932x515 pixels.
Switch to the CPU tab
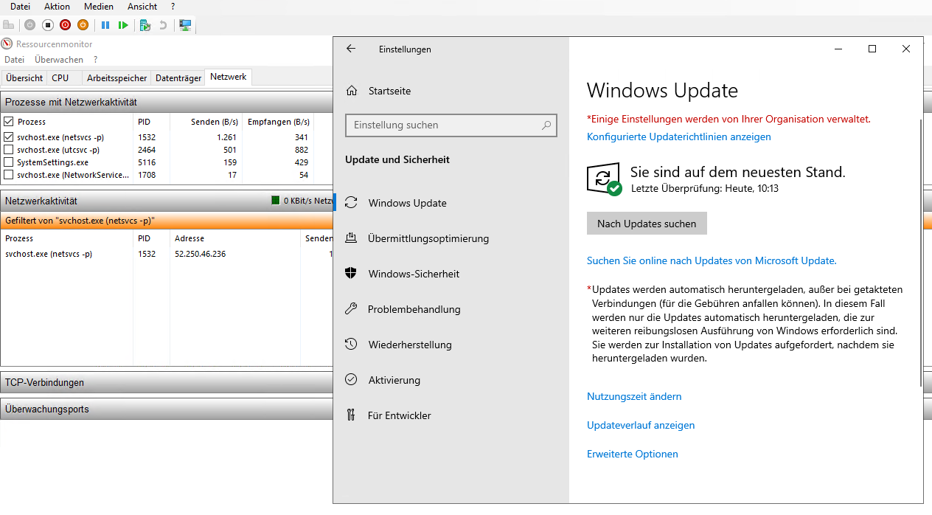(x=60, y=77)
